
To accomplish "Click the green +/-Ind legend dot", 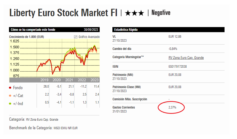I will tap(10, 103).
